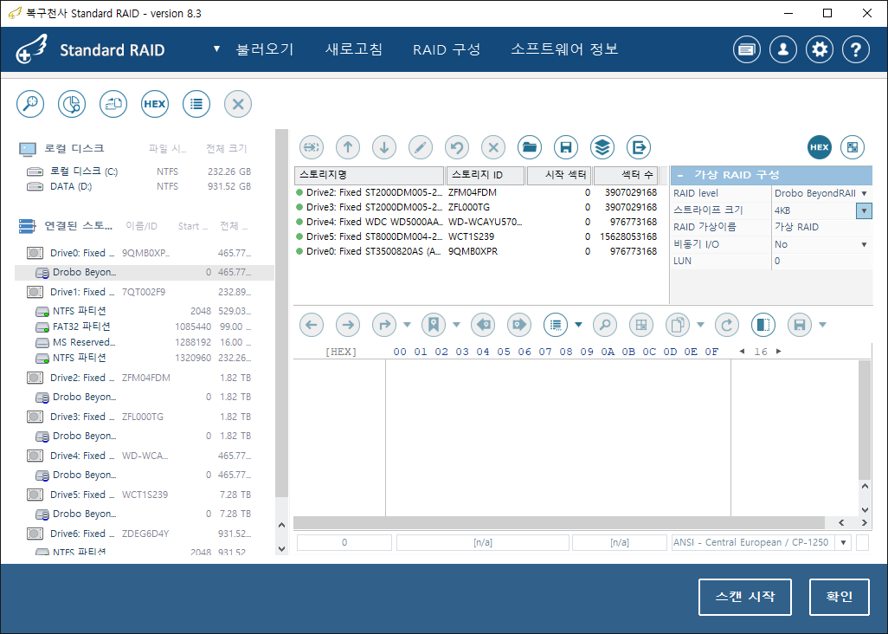Select FAT32 파티션 under Drive1
This screenshot has height=634, width=888.
pyautogui.click(x=144, y=327)
